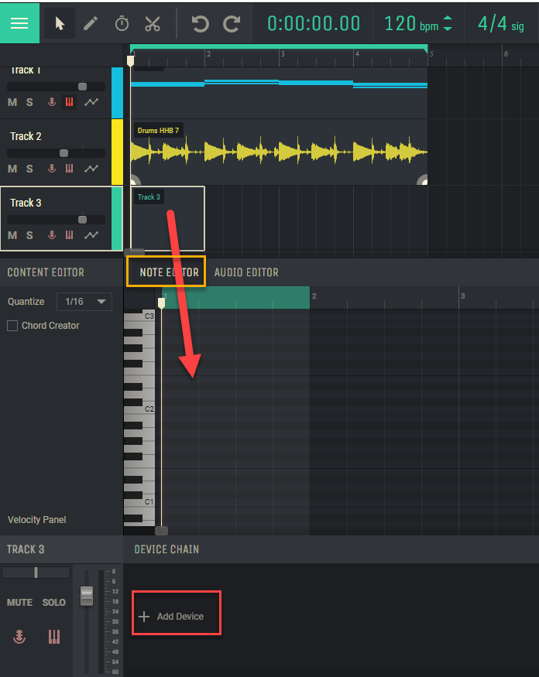Open the hamburger main menu
Image resolution: width=539 pixels, height=677 pixels.
(19, 23)
